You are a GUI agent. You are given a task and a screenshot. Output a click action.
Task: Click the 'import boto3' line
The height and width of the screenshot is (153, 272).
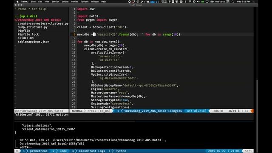[88, 16]
